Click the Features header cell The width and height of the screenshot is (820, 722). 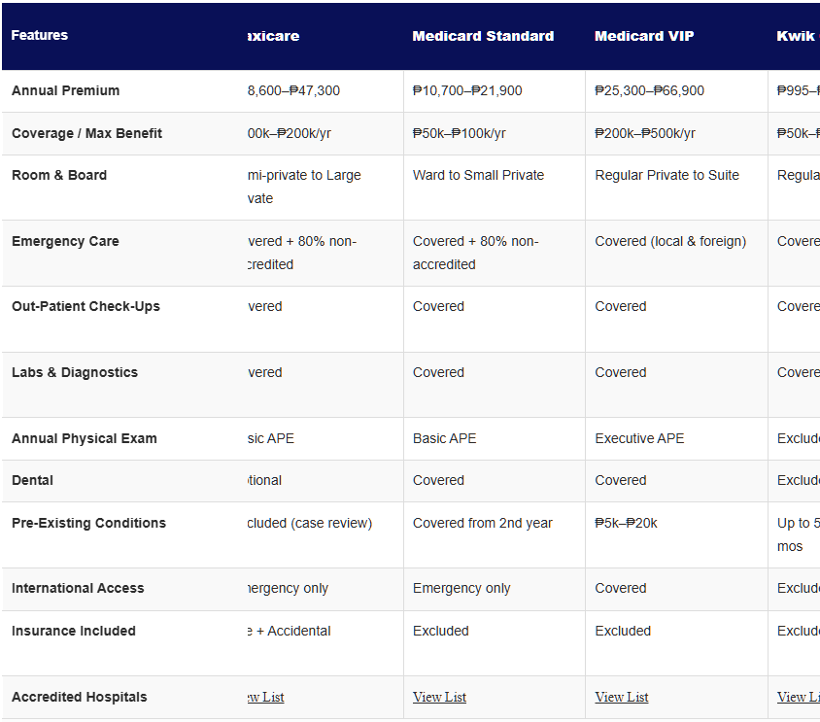[x=39, y=35]
